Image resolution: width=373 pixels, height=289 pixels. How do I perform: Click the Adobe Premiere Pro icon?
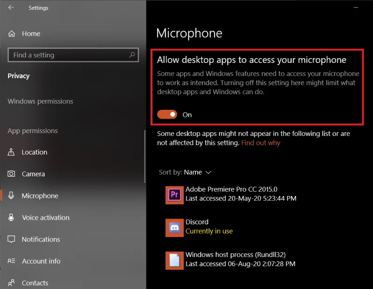(174, 195)
